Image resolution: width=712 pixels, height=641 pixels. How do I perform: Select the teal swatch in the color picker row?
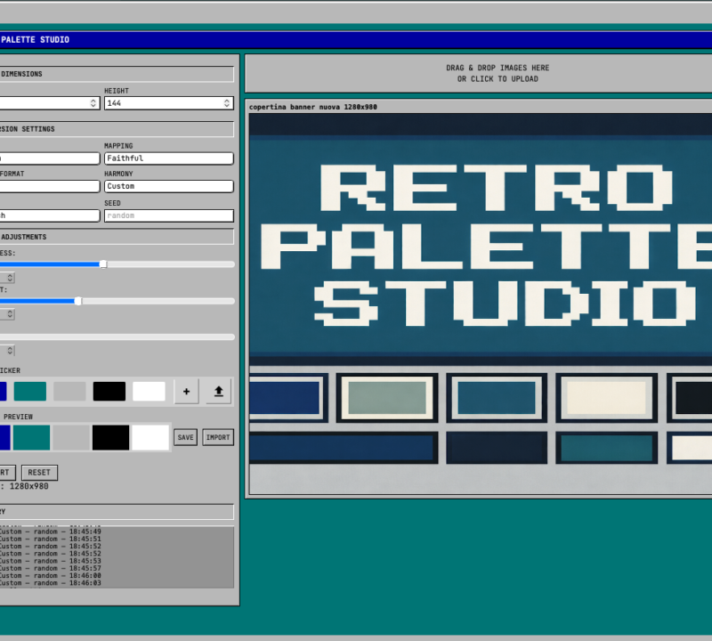pos(30,392)
